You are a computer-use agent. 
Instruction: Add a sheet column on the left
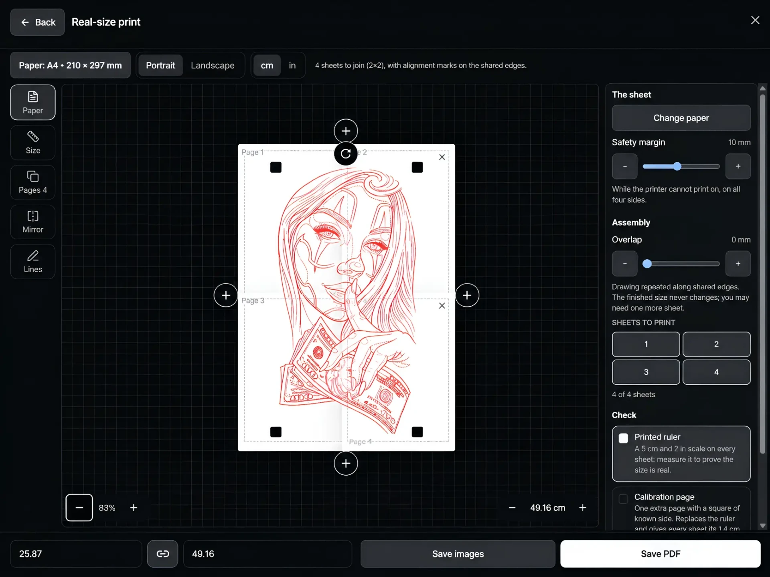click(x=226, y=295)
